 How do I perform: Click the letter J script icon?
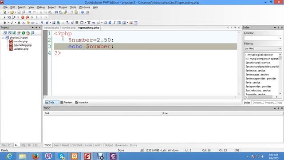(114, 23)
